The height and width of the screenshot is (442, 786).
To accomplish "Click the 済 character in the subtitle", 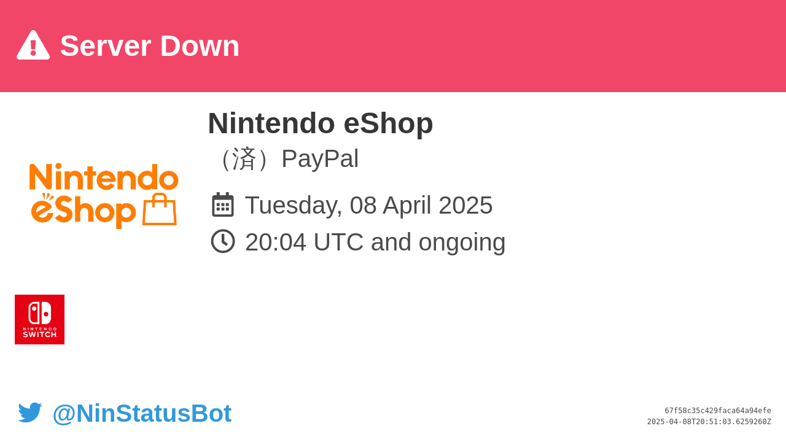I will [x=244, y=159].
